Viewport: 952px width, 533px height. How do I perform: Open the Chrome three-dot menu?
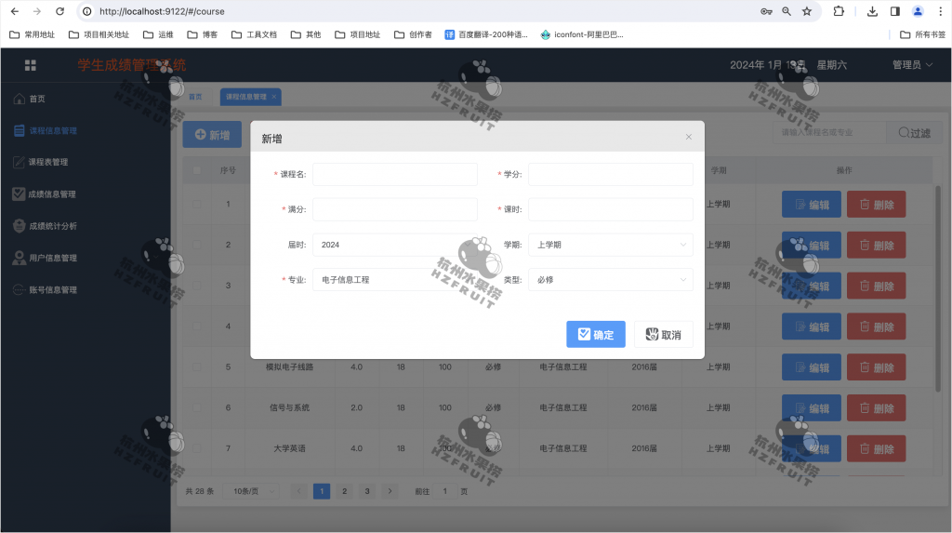[941, 11]
